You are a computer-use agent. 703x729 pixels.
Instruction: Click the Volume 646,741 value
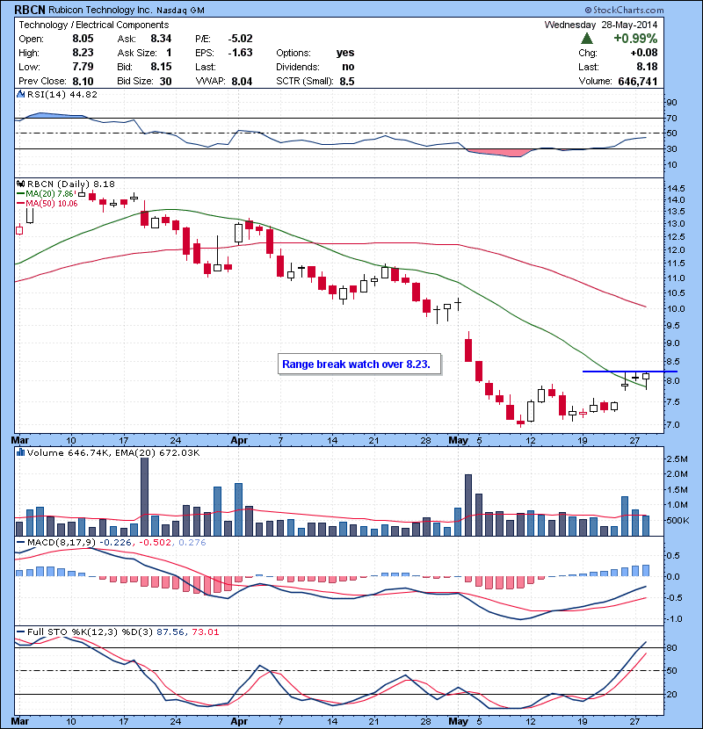click(638, 82)
